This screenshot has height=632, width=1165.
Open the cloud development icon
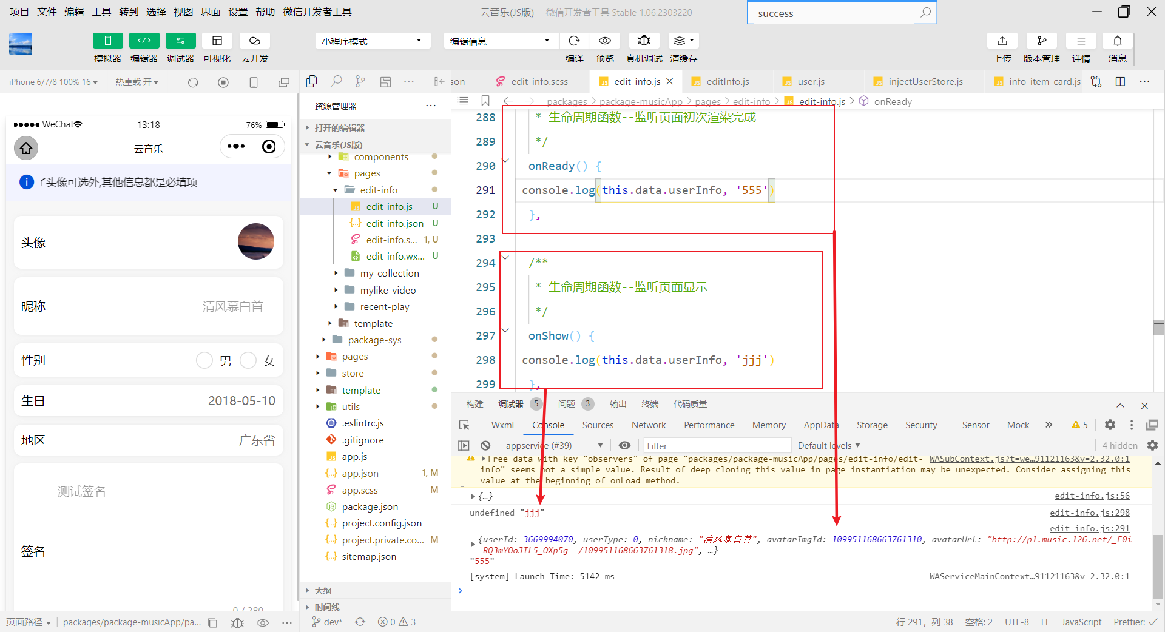(x=255, y=41)
